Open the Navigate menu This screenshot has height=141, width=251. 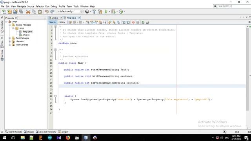click(22, 6)
